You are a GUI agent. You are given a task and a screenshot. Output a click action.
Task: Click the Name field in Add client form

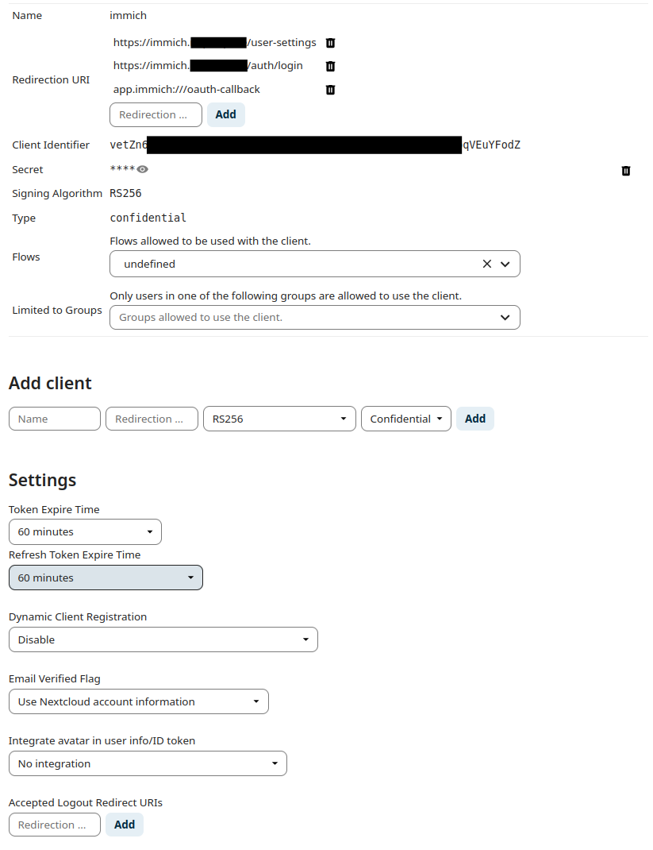(x=54, y=419)
